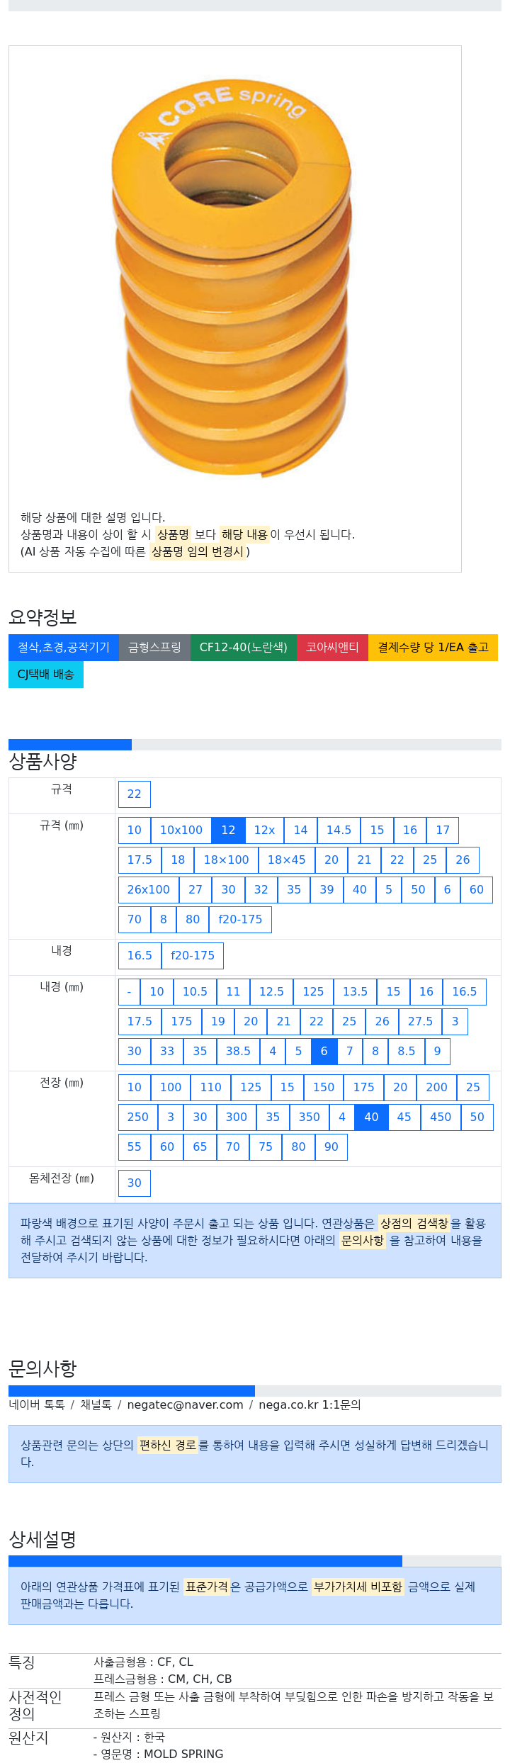Choose 12.5 inner diameter option
Viewport: 510px width, 1763px height.
271,991
